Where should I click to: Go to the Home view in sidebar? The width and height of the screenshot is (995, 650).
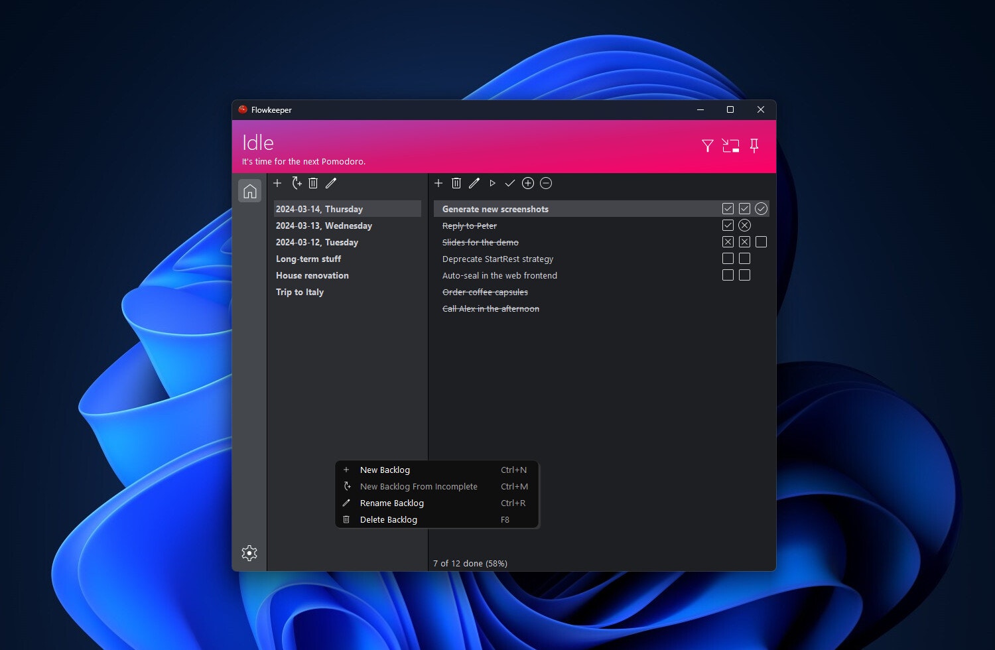[250, 191]
